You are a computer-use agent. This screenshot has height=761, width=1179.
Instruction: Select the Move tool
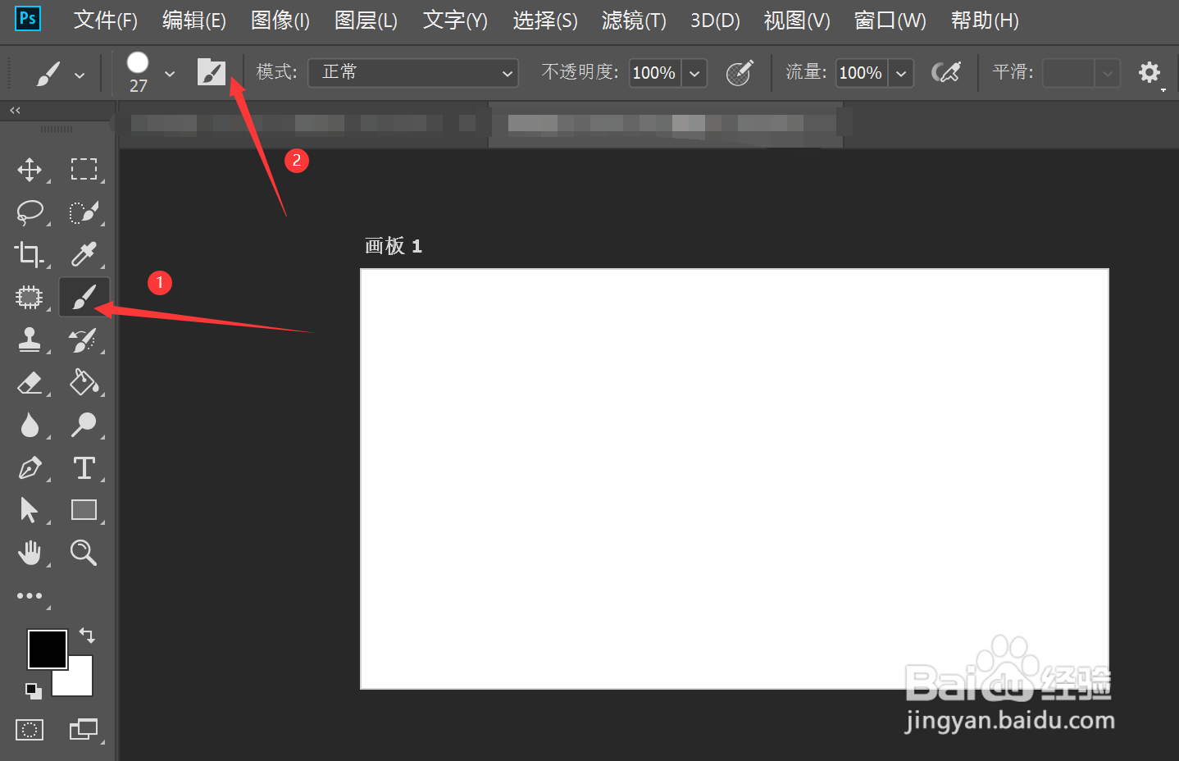(30, 170)
